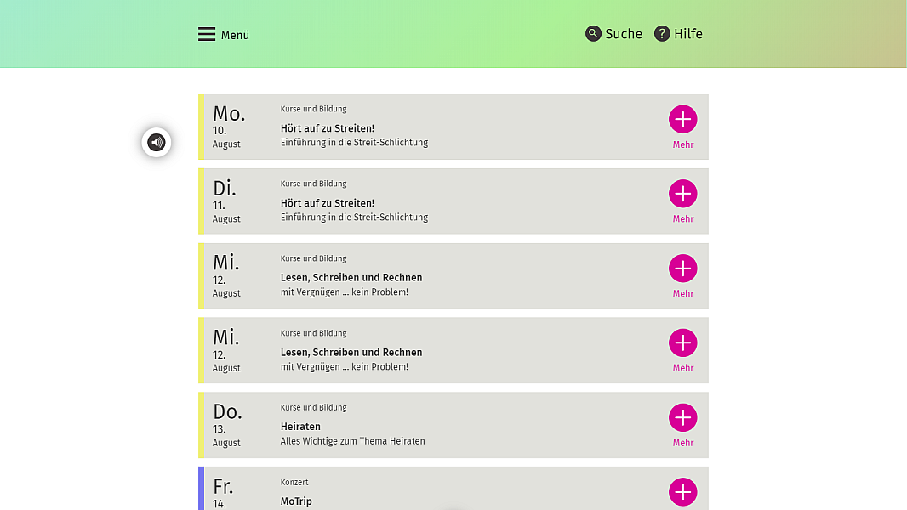Expand first Wednesday 12. August plus icon
This screenshot has width=907, height=510.
point(682,268)
